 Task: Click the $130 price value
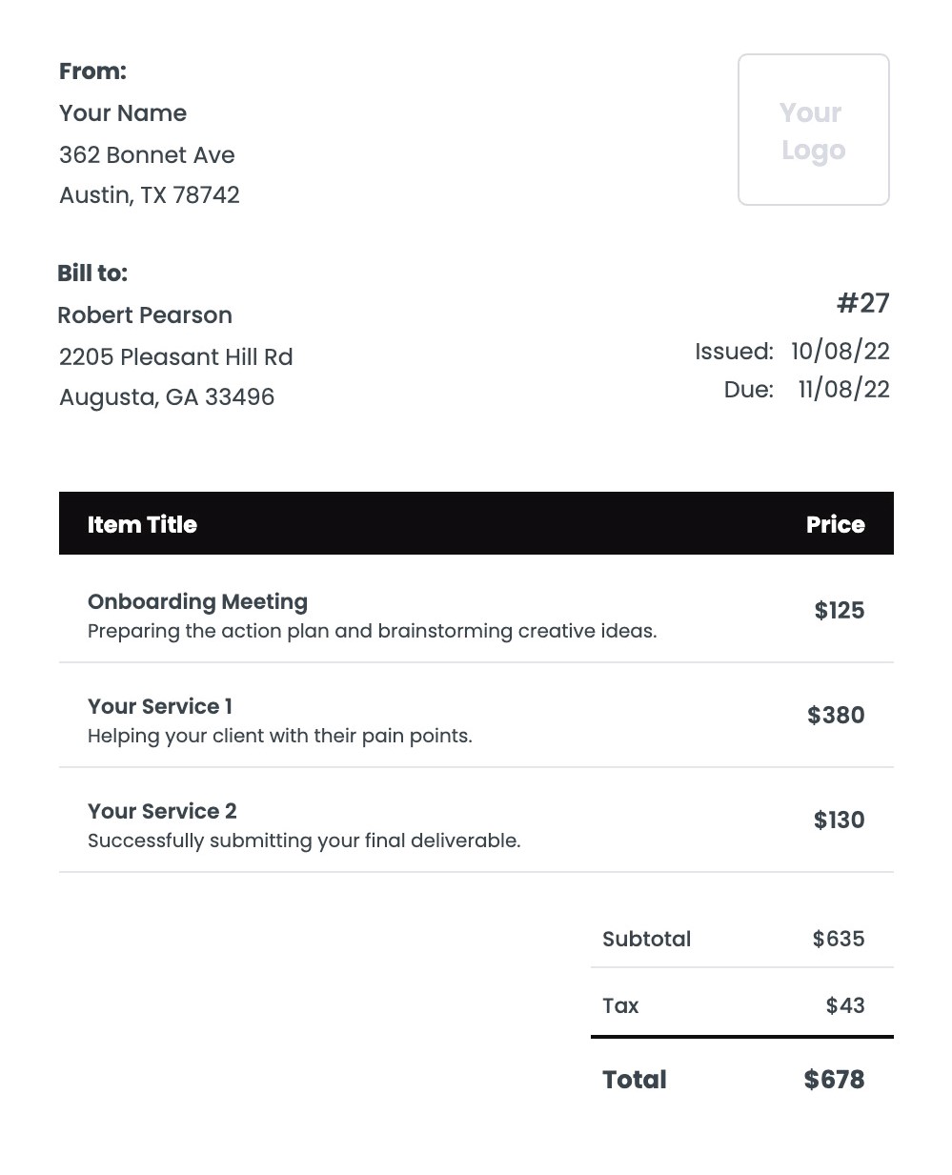(x=839, y=820)
